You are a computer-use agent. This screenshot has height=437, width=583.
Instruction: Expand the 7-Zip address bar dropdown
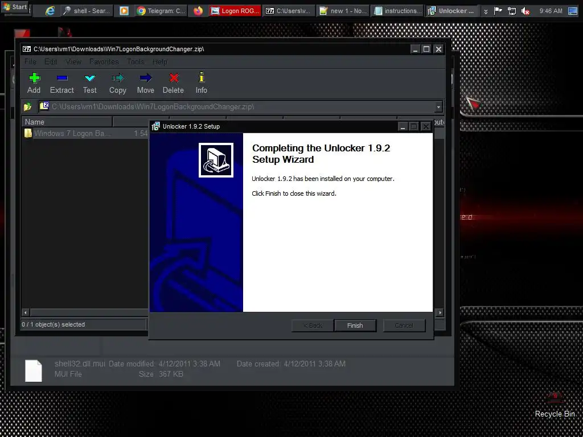pyautogui.click(x=439, y=107)
